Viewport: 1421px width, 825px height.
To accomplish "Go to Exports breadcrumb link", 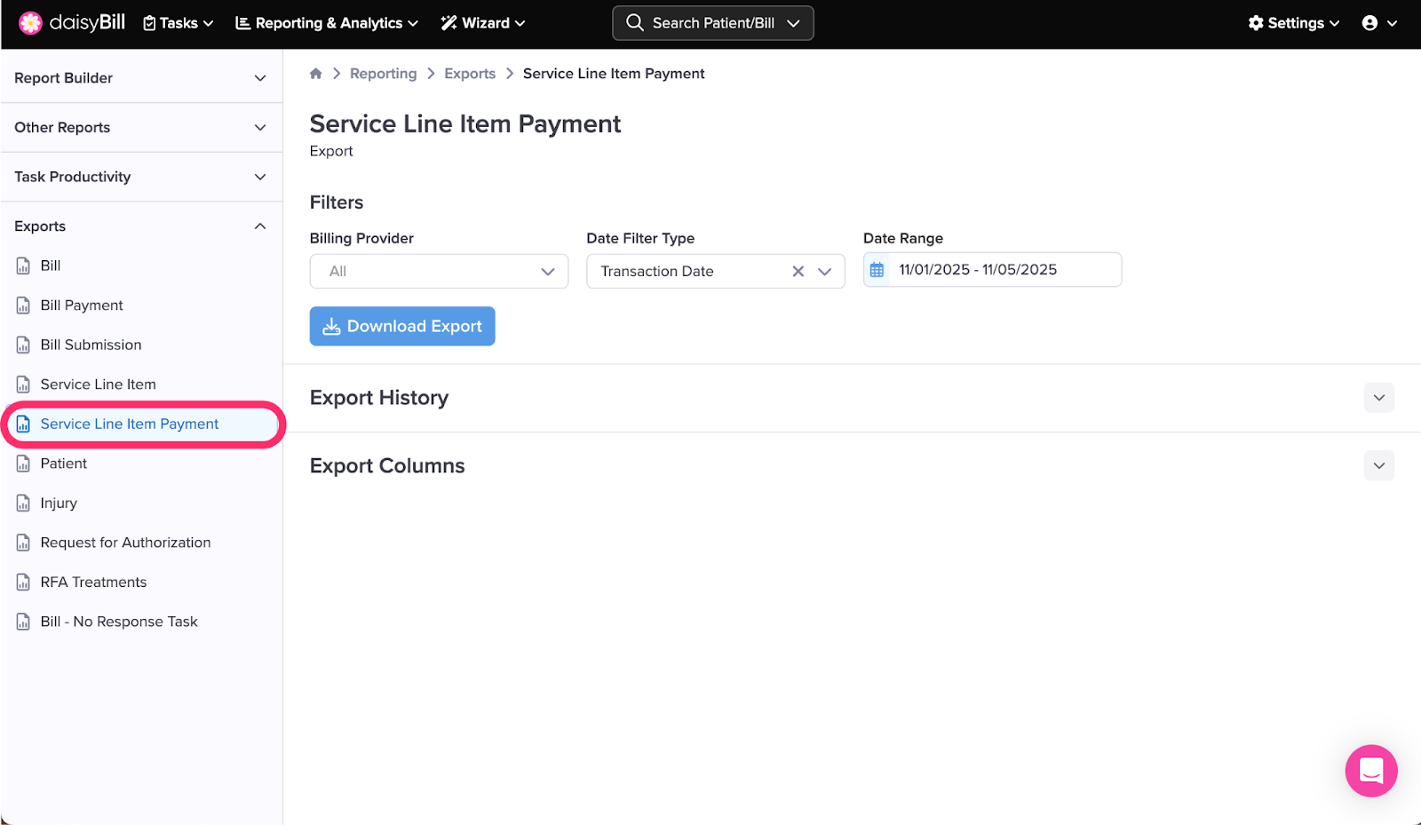I will click(470, 74).
